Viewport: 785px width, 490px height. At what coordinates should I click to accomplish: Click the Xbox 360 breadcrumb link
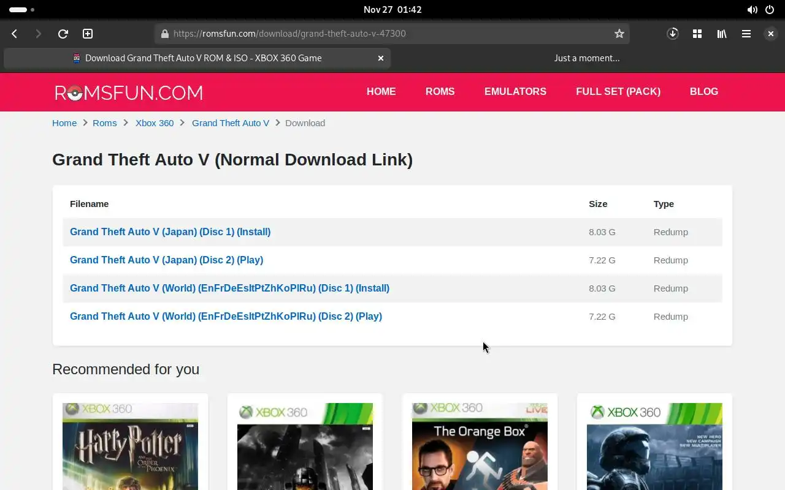(x=155, y=123)
